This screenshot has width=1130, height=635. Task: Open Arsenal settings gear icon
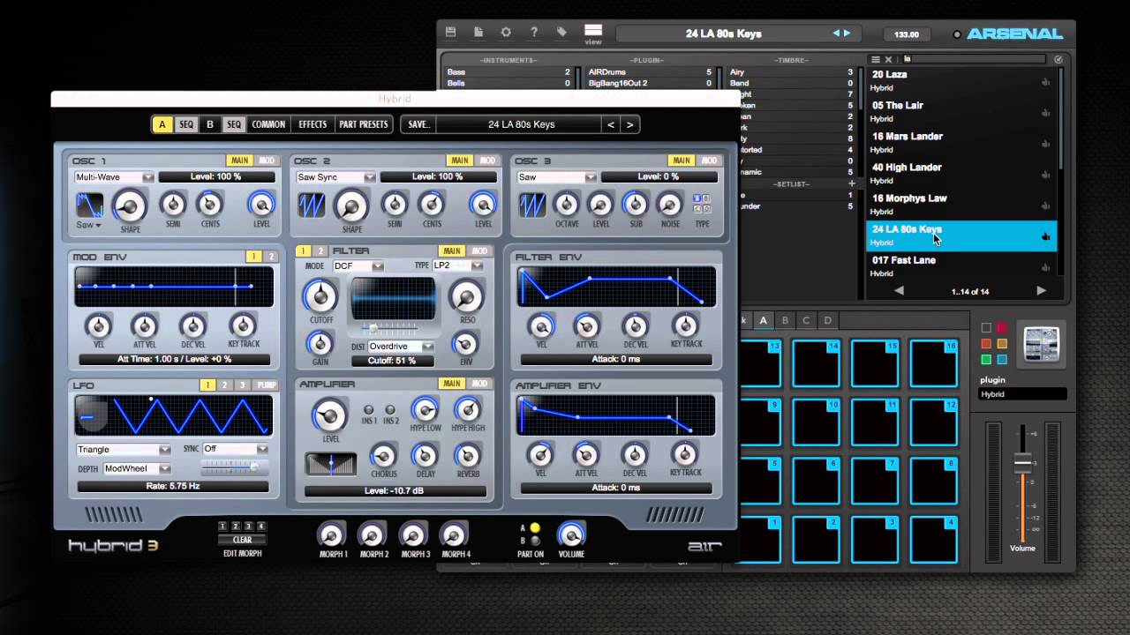(x=506, y=33)
